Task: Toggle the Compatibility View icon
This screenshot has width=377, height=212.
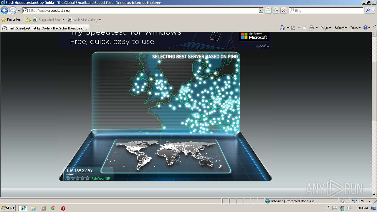Action: 268,10
